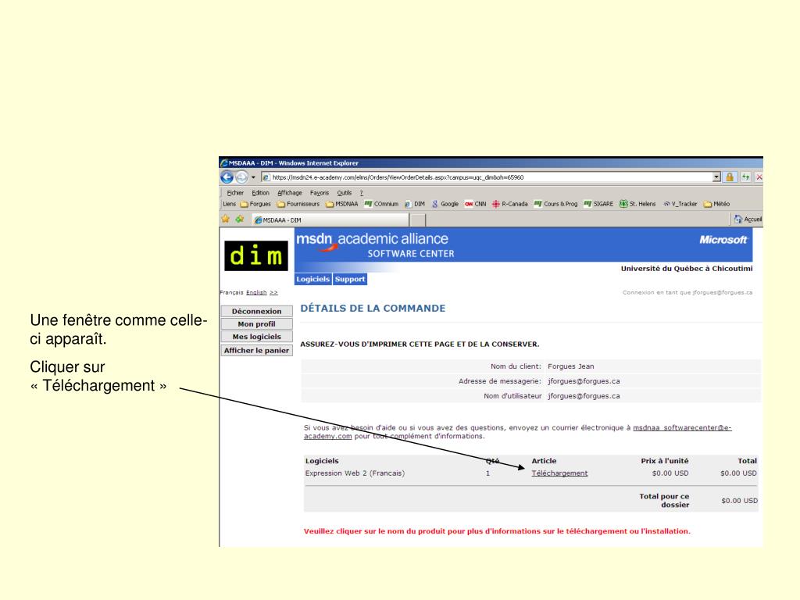
Task: Switch language to English
Action: (x=256, y=293)
